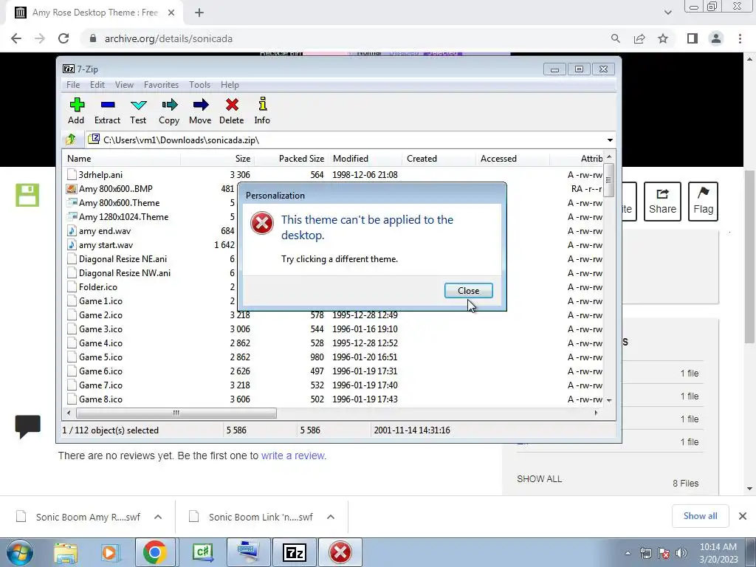Select the Game 4.ico file
Viewport: 756px width, 567px height.
tap(100, 343)
